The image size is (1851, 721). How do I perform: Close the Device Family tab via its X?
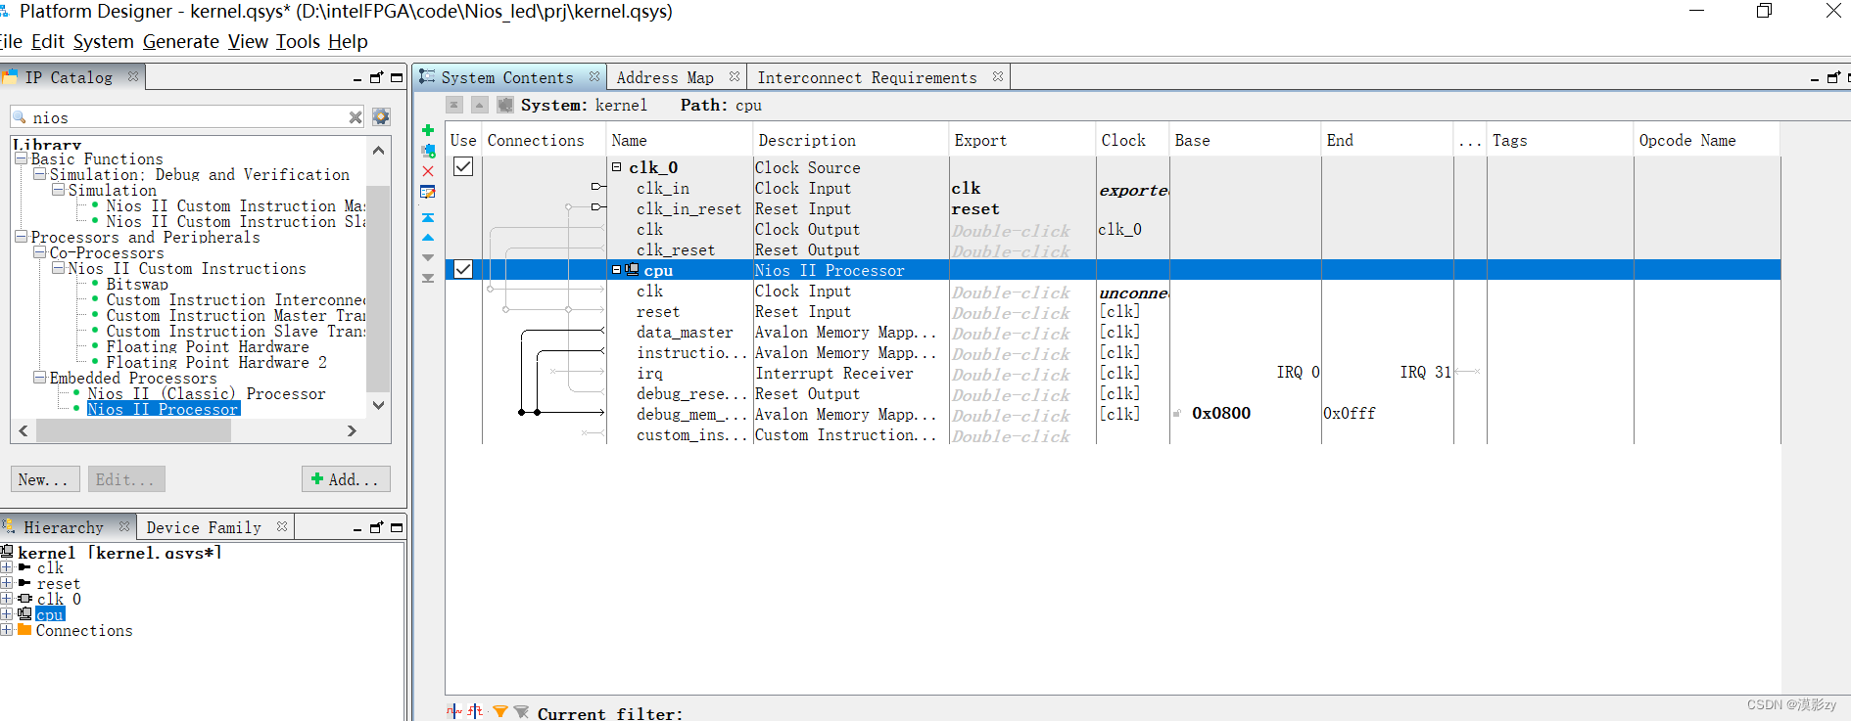point(282,526)
